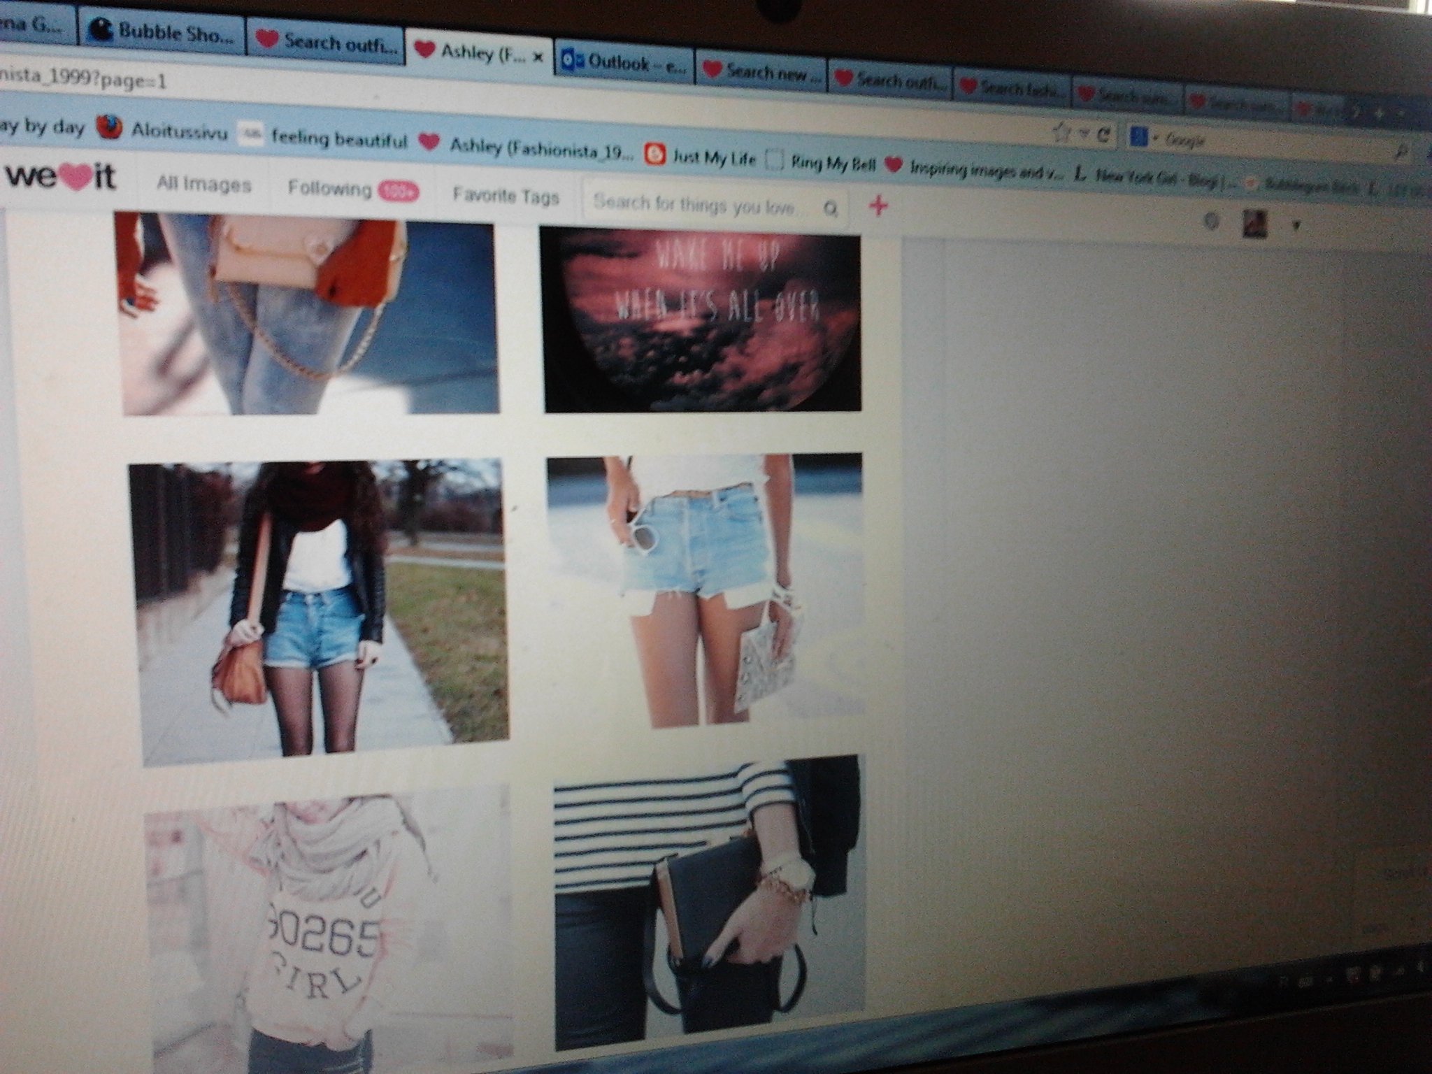Expand the account dropdown arrow beside avatar

point(1295,226)
